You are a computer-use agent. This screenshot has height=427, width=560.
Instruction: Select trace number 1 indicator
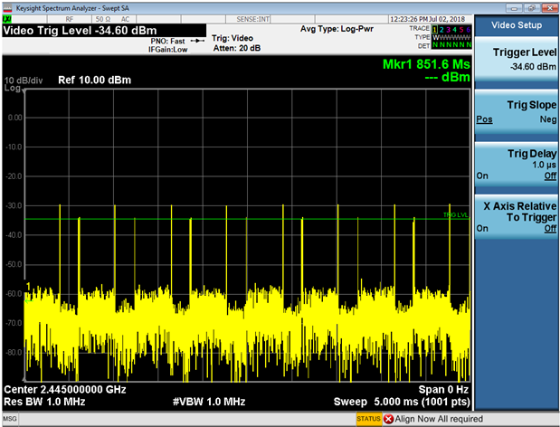pyautogui.click(x=434, y=29)
